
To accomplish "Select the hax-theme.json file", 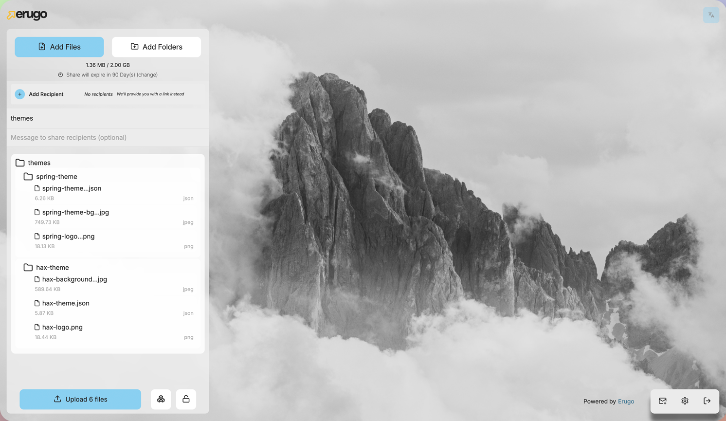I will click(x=66, y=303).
